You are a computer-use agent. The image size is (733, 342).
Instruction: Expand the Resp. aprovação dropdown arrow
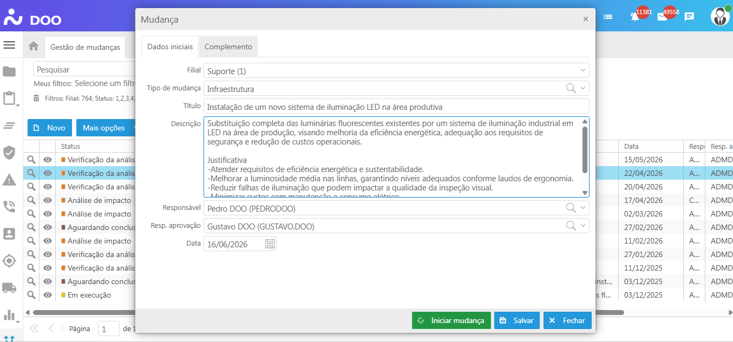(x=583, y=226)
